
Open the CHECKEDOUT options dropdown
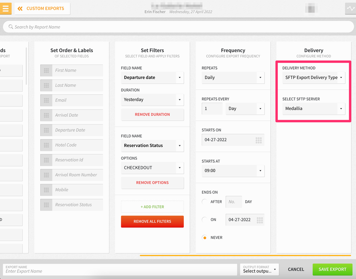click(x=152, y=168)
